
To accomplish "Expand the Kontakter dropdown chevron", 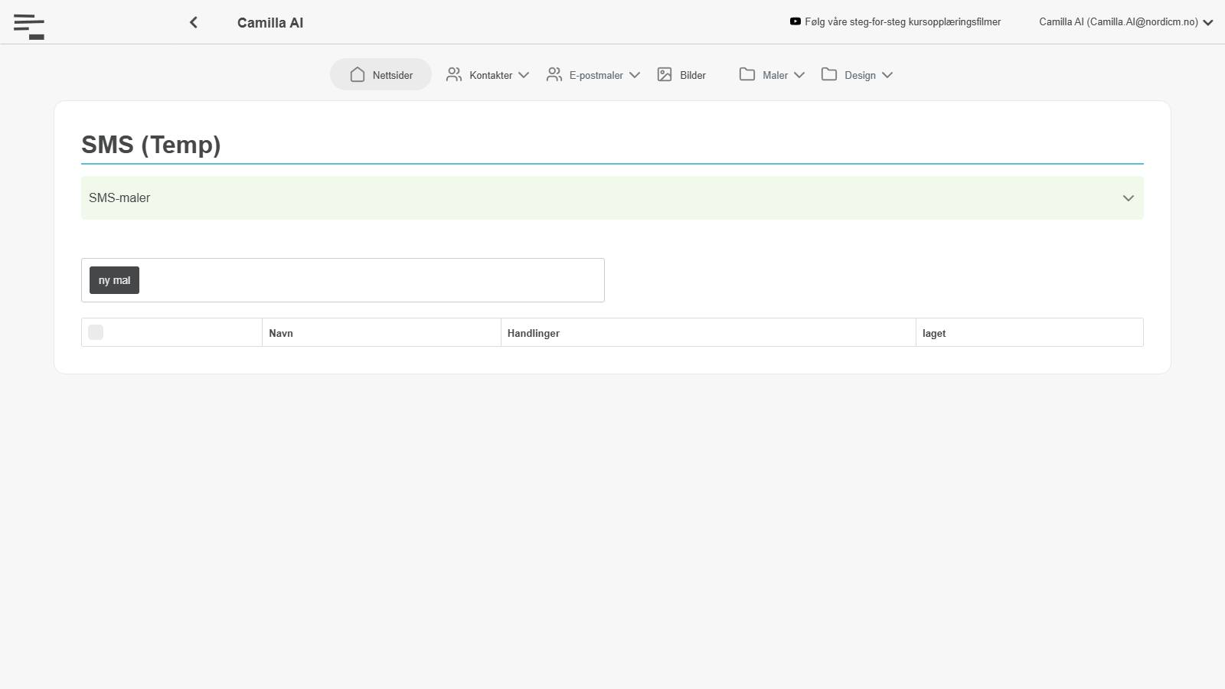I will click(x=524, y=75).
